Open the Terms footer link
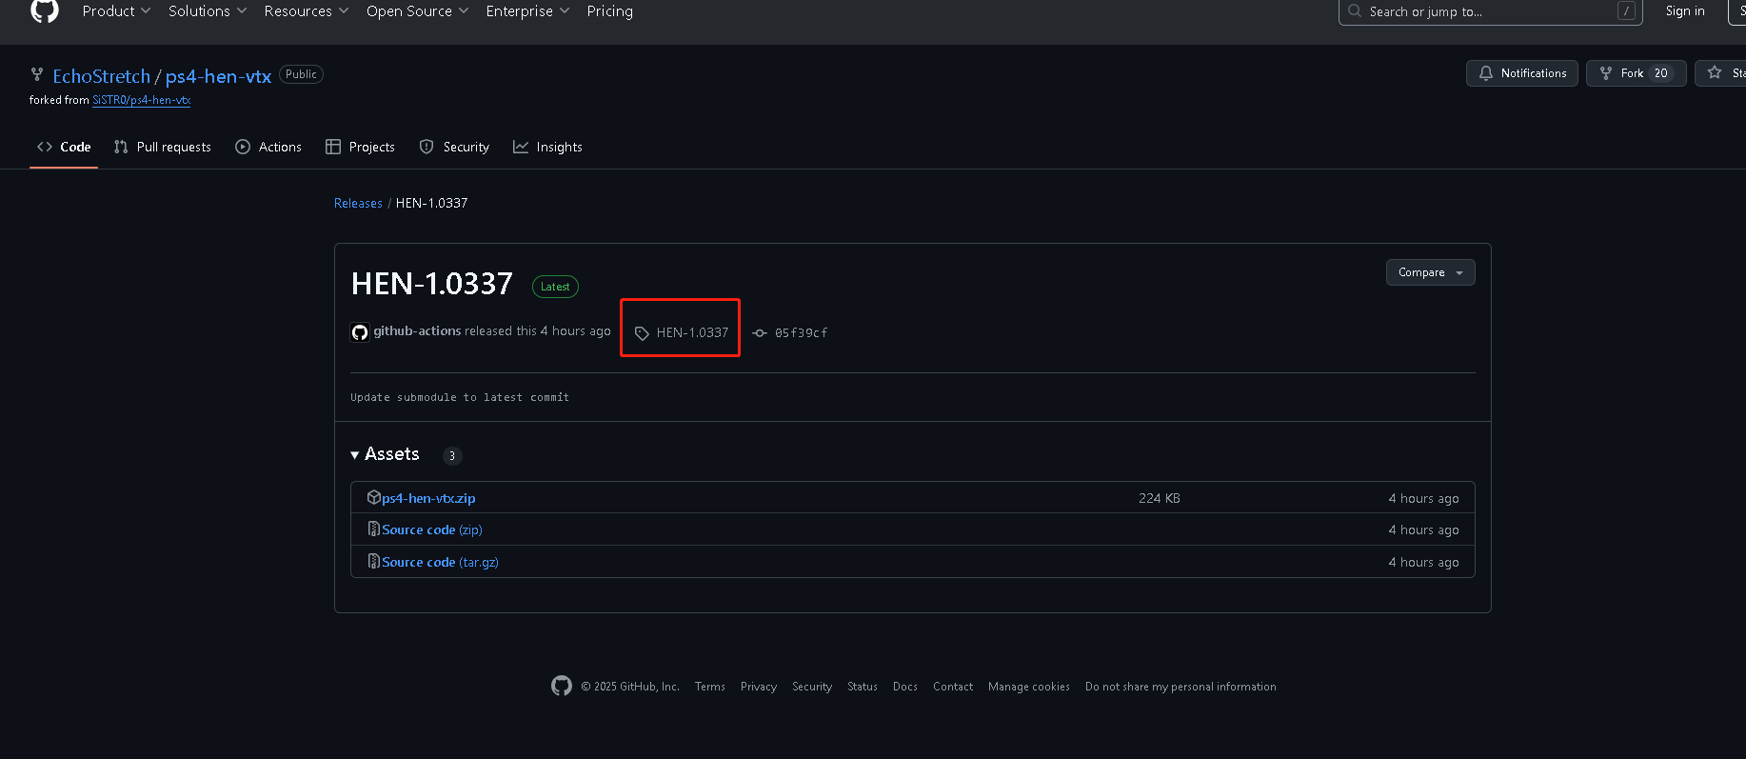The height and width of the screenshot is (759, 1746). pyautogui.click(x=710, y=687)
